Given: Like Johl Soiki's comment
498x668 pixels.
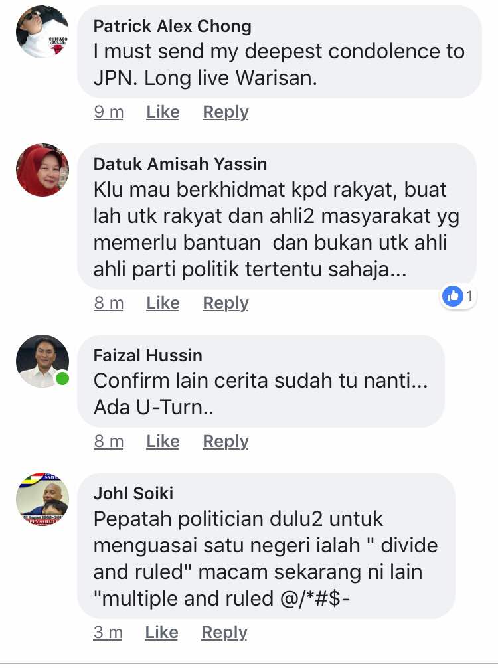Looking at the screenshot, I should tap(161, 633).
